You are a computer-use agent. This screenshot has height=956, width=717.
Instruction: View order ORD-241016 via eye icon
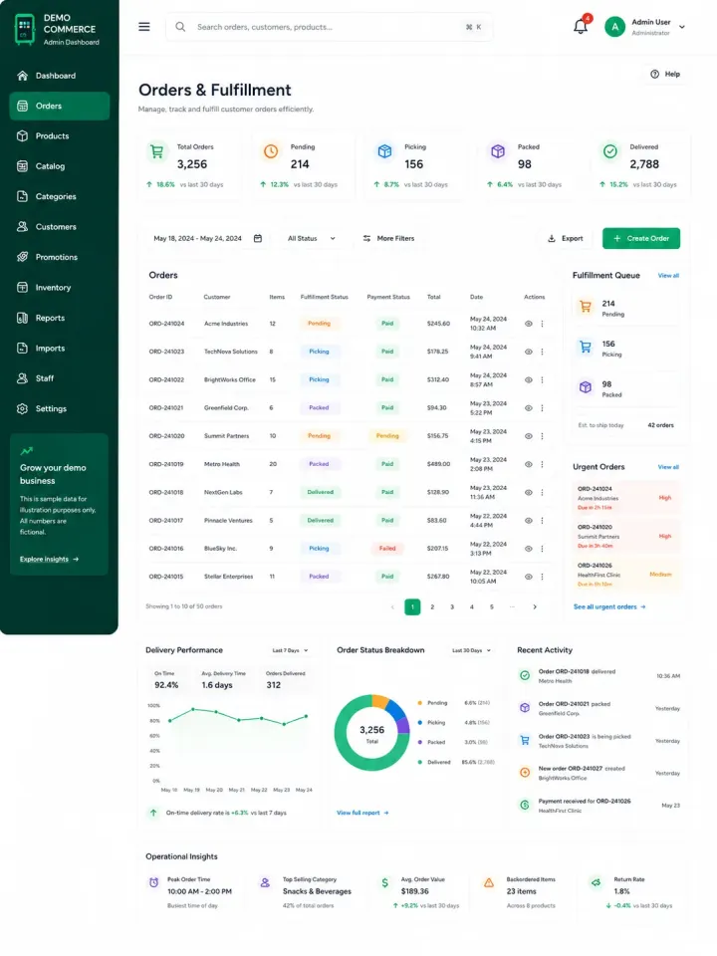pyautogui.click(x=529, y=549)
